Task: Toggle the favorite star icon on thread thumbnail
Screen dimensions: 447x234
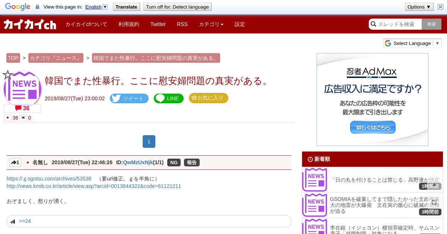Action: coord(8,75)
